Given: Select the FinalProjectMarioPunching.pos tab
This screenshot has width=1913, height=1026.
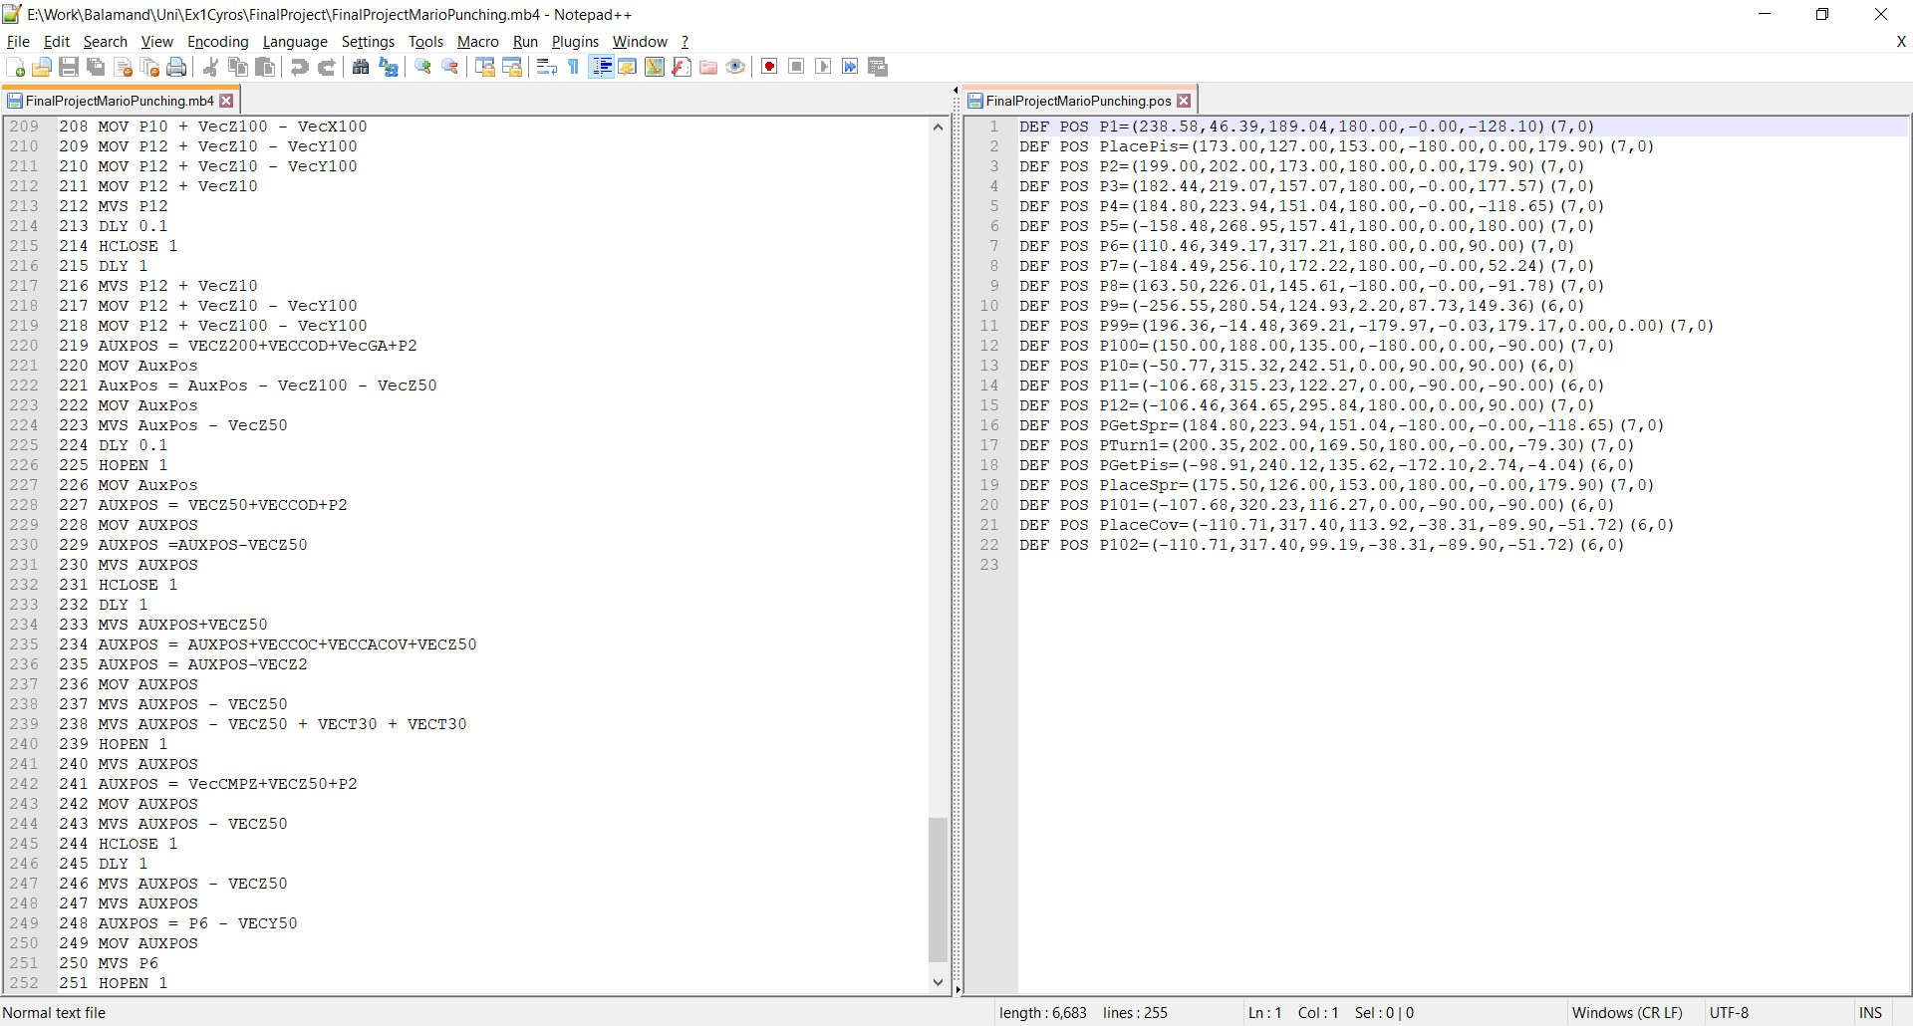Looking at the screenshot, I should click(1078, 101).
